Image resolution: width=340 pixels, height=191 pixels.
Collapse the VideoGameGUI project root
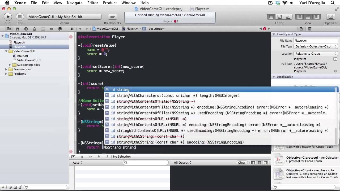pyautogui.click(x=3, y=36)
